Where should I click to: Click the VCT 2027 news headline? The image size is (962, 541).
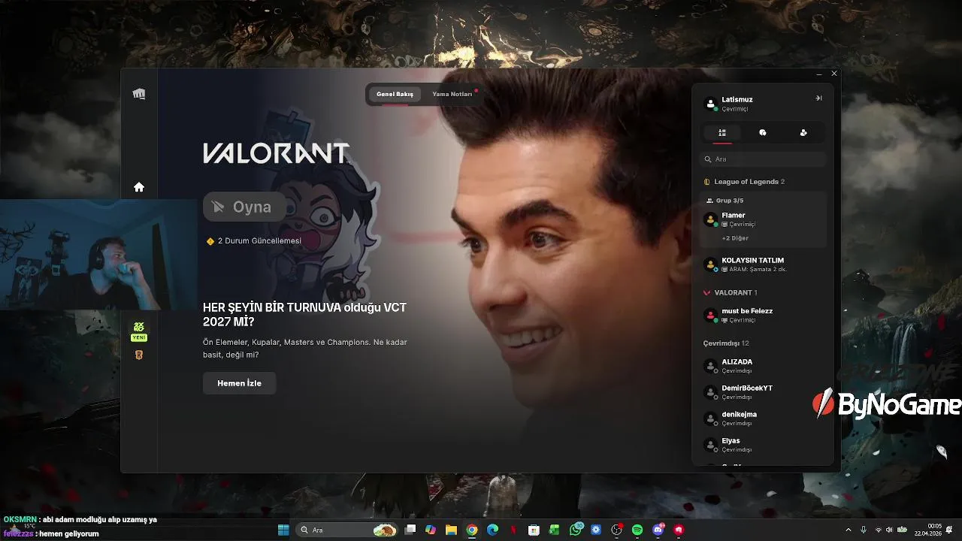click(304, 315)
